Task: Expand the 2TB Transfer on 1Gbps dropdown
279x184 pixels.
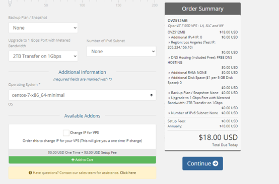Action: coord(43,56)
